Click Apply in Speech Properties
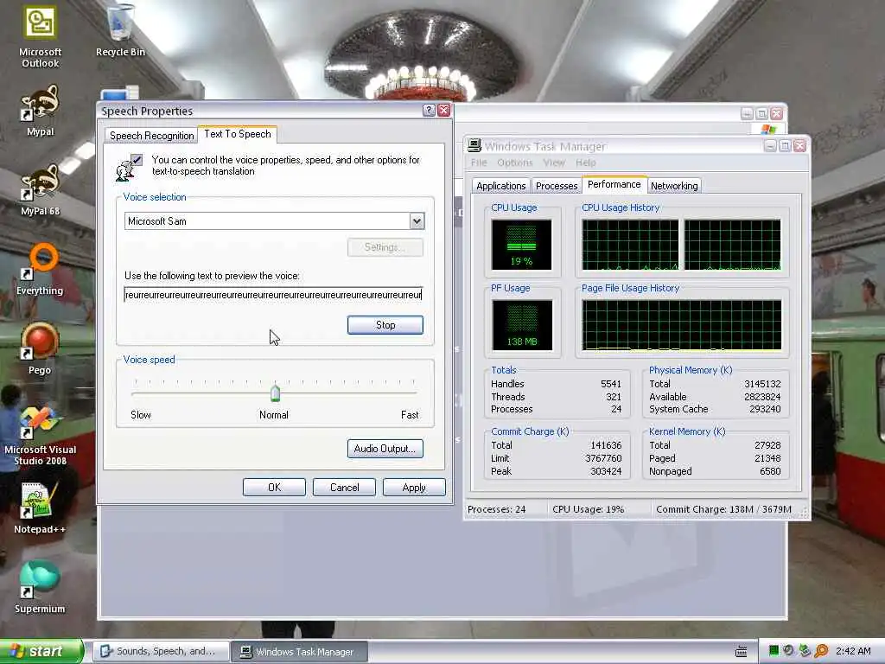The height and width of the screenshot is (664, 885). tap(414, 488)
